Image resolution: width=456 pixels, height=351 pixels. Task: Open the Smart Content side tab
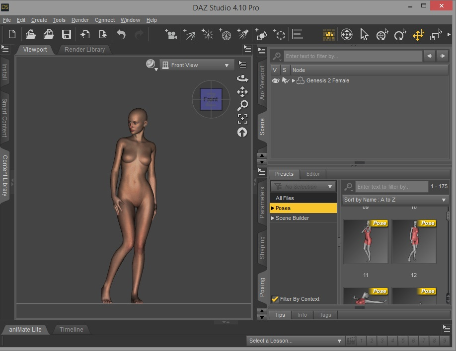tap(4, 117)
